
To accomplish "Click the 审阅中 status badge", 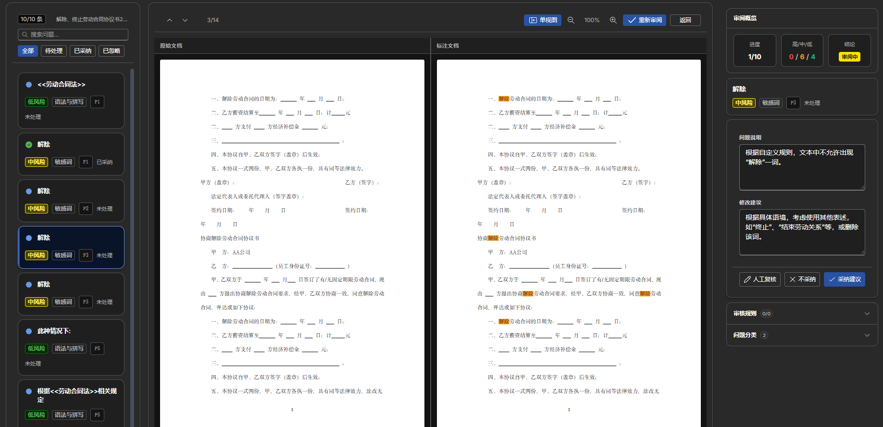I will pyautogui.click(x=849, y=57).
